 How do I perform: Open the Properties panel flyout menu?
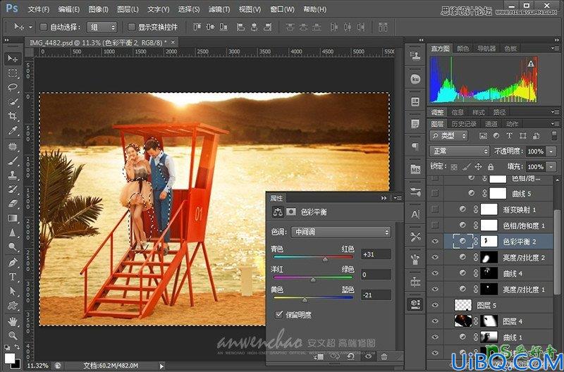(398, 198)
